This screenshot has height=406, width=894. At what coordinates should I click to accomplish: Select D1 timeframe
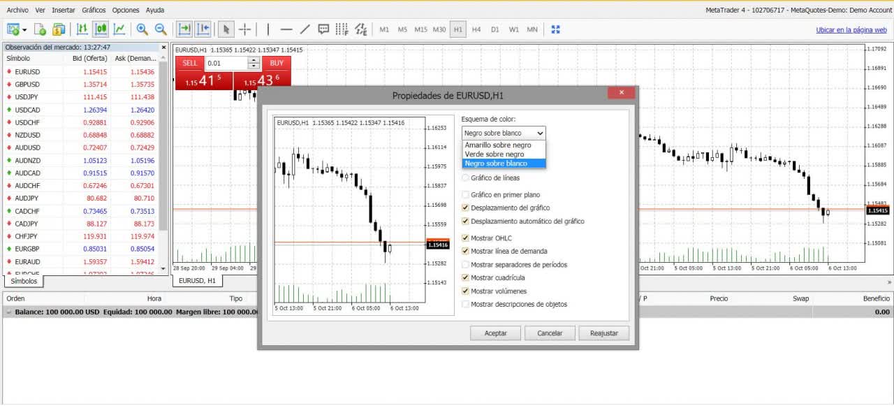(494, 29)
